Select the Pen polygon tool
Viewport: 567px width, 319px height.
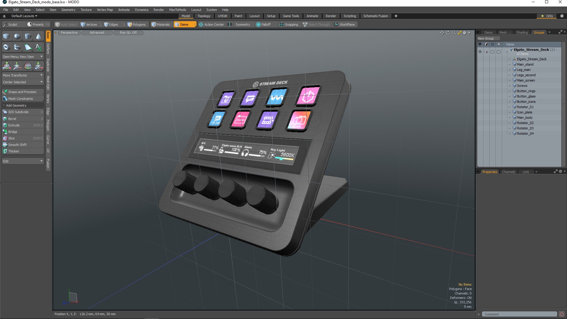(x=28, y=47)
